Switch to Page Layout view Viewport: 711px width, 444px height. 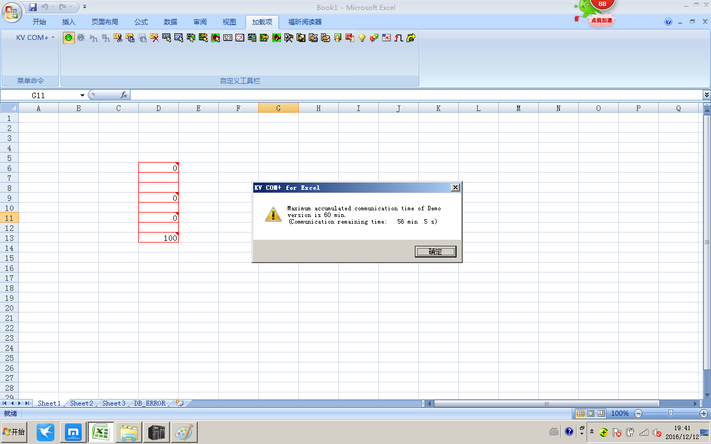[x=590, y=413]
